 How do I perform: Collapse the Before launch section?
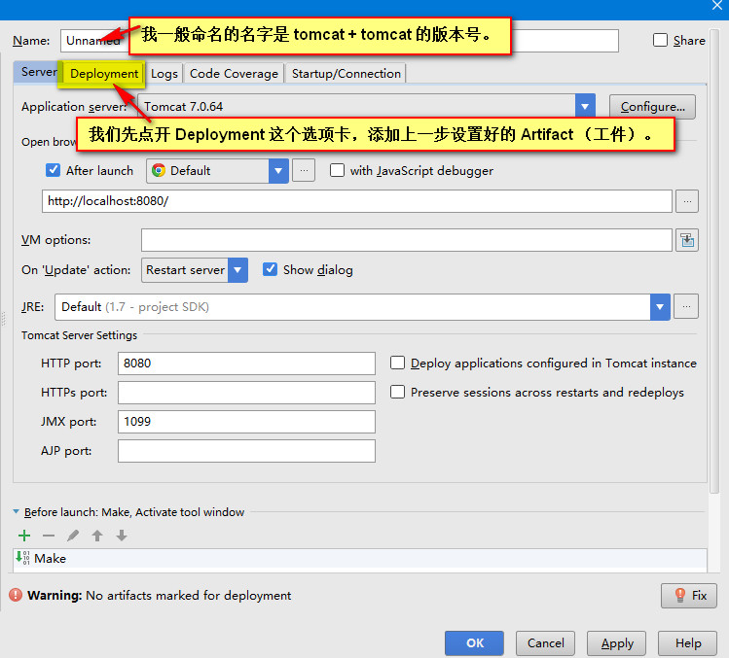[x=17, y=512]
